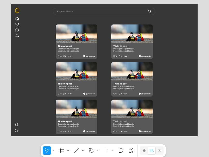
Task: Open the settings gear in sidebar
Action: click(17, 124)
